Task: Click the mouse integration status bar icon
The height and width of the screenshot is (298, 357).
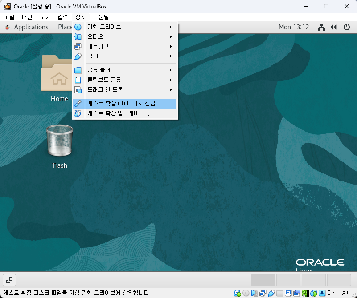Action: [x=313, y=293]
